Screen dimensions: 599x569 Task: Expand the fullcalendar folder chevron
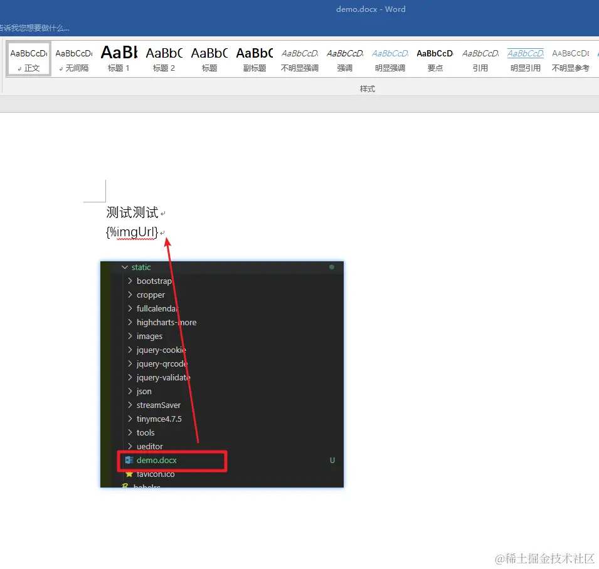(130, 308)
